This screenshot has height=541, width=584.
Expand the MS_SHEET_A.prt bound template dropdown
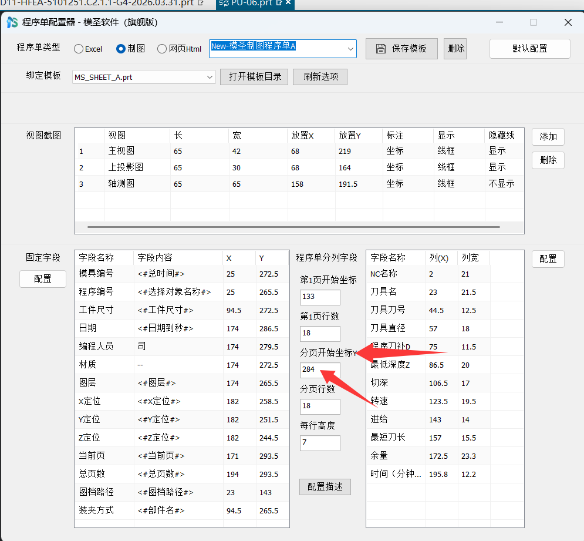click(x=210, y=77)
